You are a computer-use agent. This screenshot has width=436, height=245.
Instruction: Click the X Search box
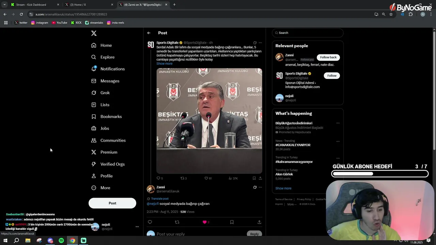pos(308,33)
